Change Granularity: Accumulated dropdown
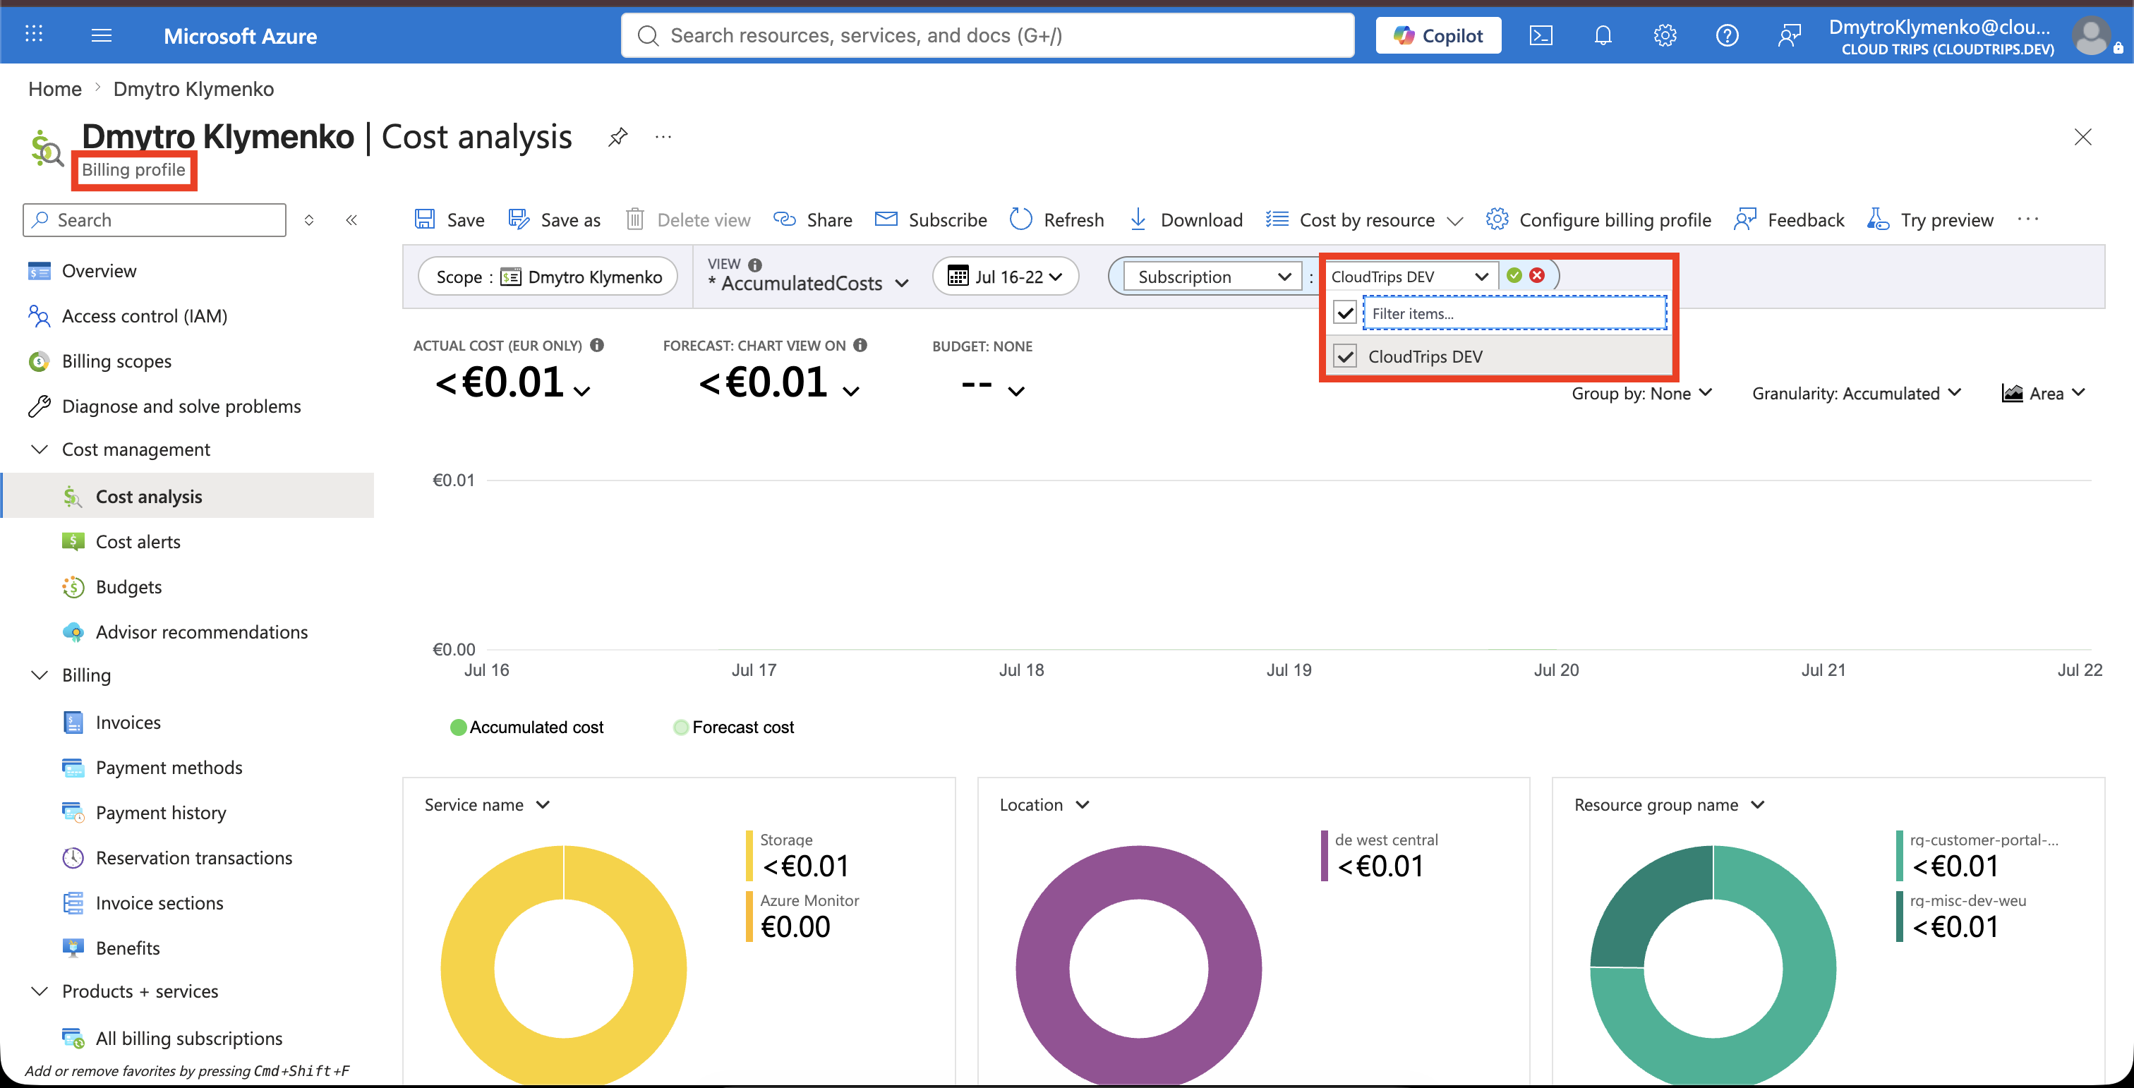Image resolution: width=2134 pixels, height=1088 pixels. (x=1856, y=393)
